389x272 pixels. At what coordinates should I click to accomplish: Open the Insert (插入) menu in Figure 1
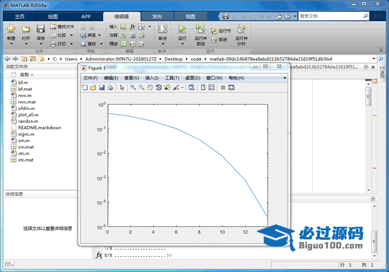coord(152,78)
